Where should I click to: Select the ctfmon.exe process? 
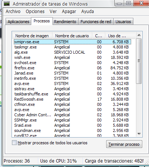(x=72, y=104)
